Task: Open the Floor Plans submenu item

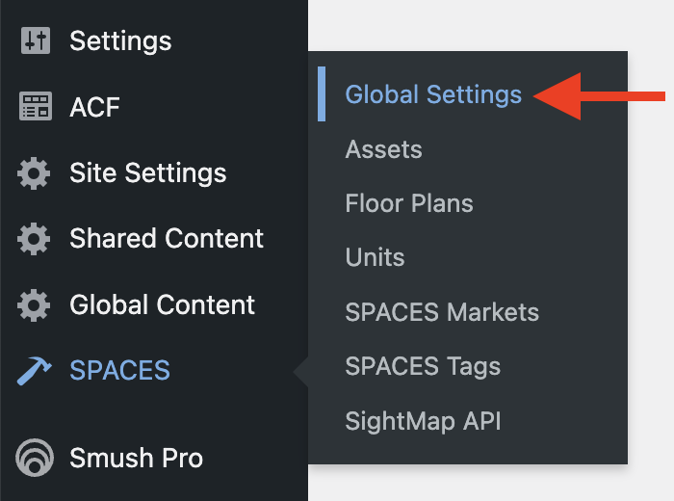Action: coord(409,203)
